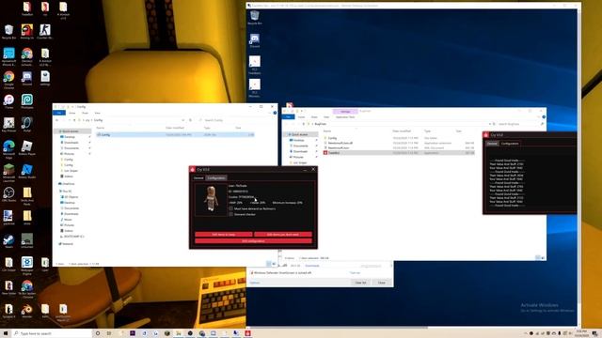Sort by Date modified in BugFixer explorer

[x=402, y=131]
